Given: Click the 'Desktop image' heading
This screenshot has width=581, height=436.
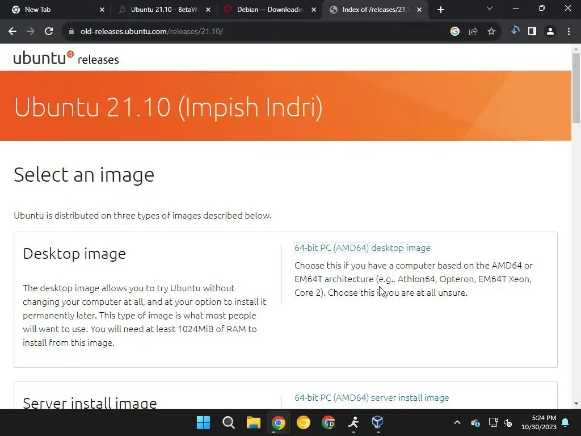Looking at the screenshot, I should click(74, 254).
